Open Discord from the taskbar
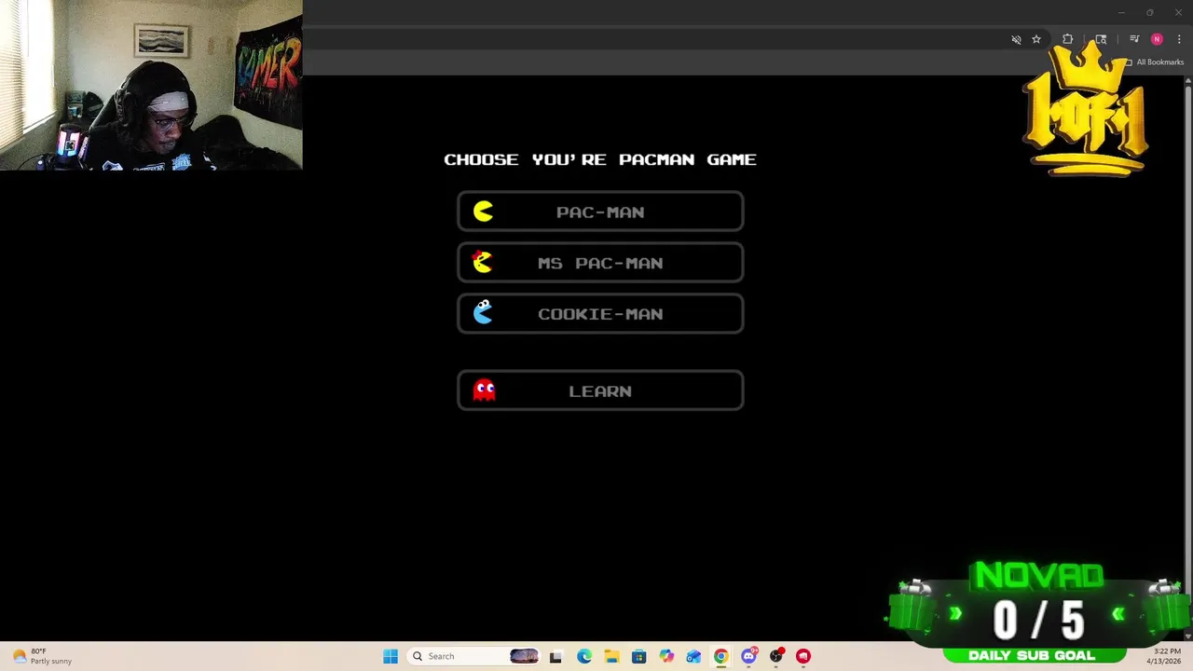 [x=748, y=656]
